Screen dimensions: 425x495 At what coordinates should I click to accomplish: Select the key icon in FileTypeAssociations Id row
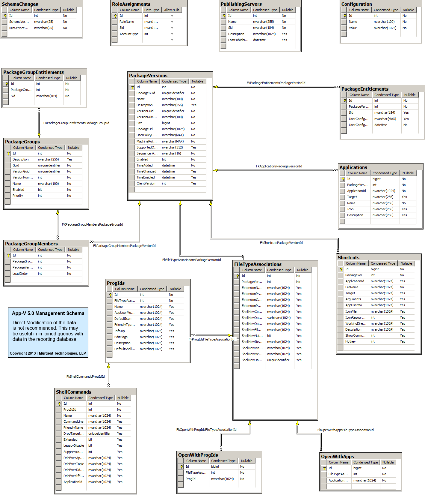(x=238, y=276)
